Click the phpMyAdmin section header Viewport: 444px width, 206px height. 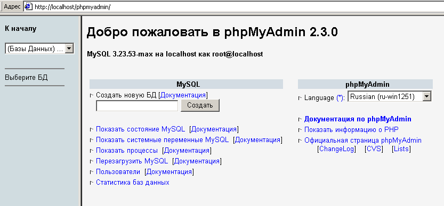(x=365, y=84)
